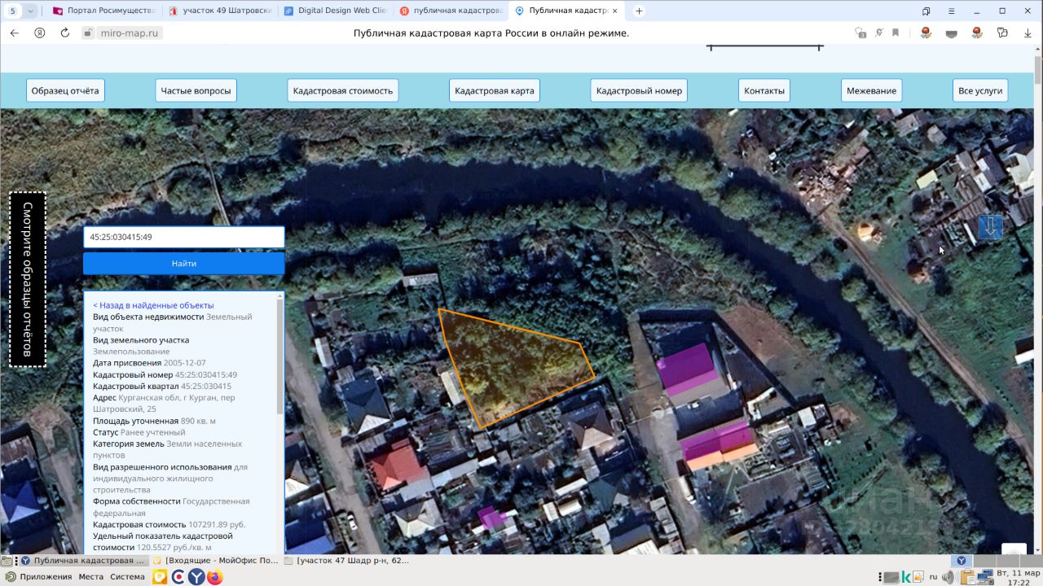Viewport: 1043px width, 586px height.
Task: Open the Yandex Browser launcher in the panel
Action: tap(196, 577)
